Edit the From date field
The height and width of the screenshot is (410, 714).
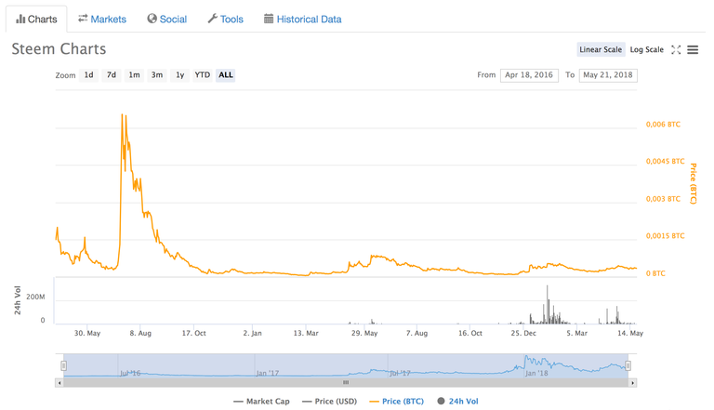click(x=529, y=75)
